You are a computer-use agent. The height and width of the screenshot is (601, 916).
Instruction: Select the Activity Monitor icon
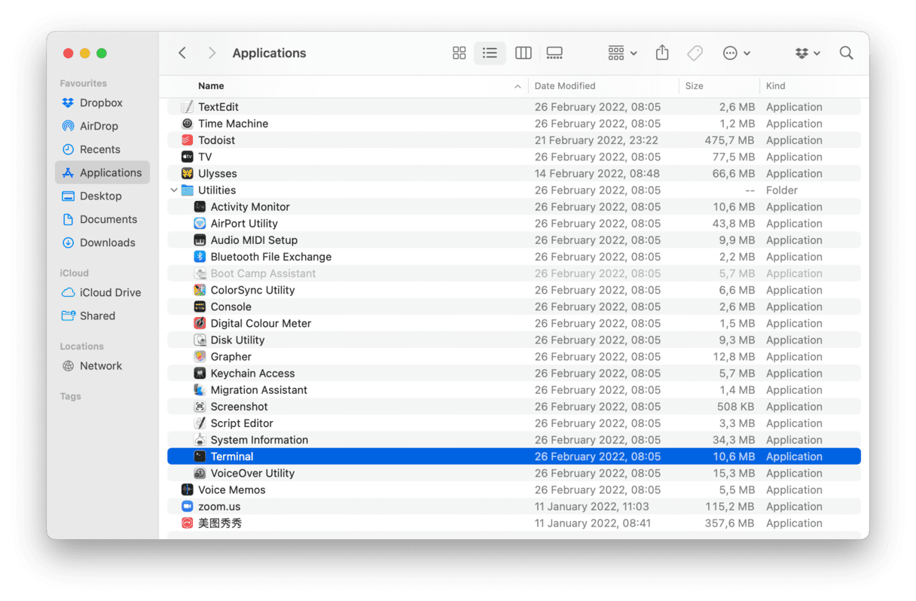(x=200, y=206)
